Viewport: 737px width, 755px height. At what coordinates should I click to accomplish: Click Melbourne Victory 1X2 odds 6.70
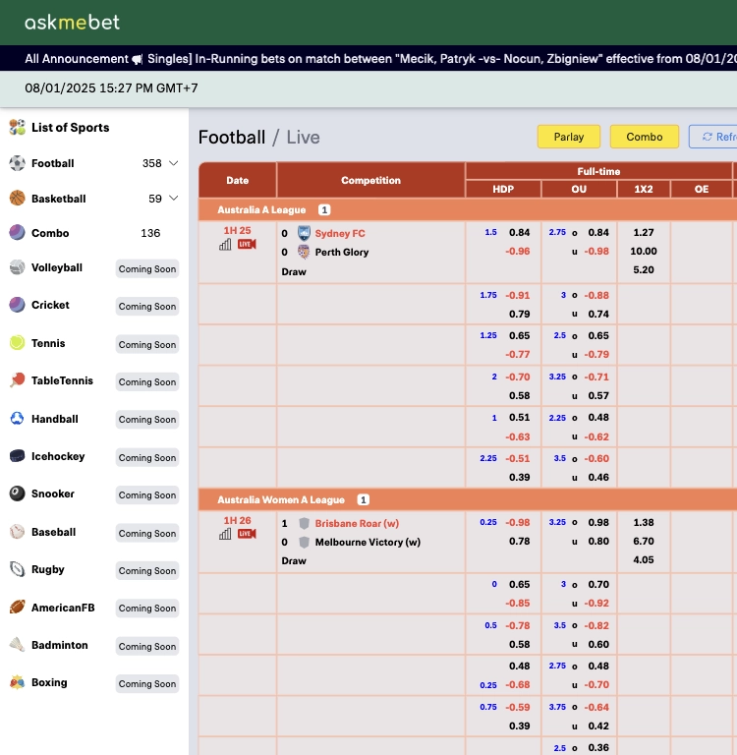click(x=643, y=542)
